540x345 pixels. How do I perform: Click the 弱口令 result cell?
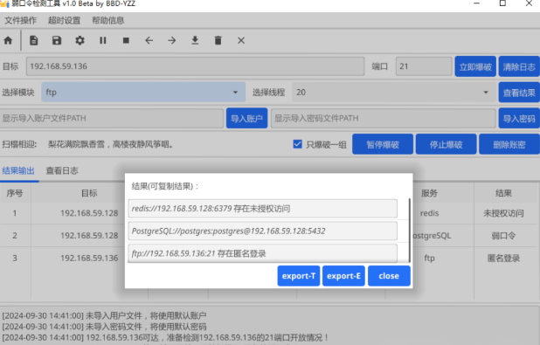point(503,236)
